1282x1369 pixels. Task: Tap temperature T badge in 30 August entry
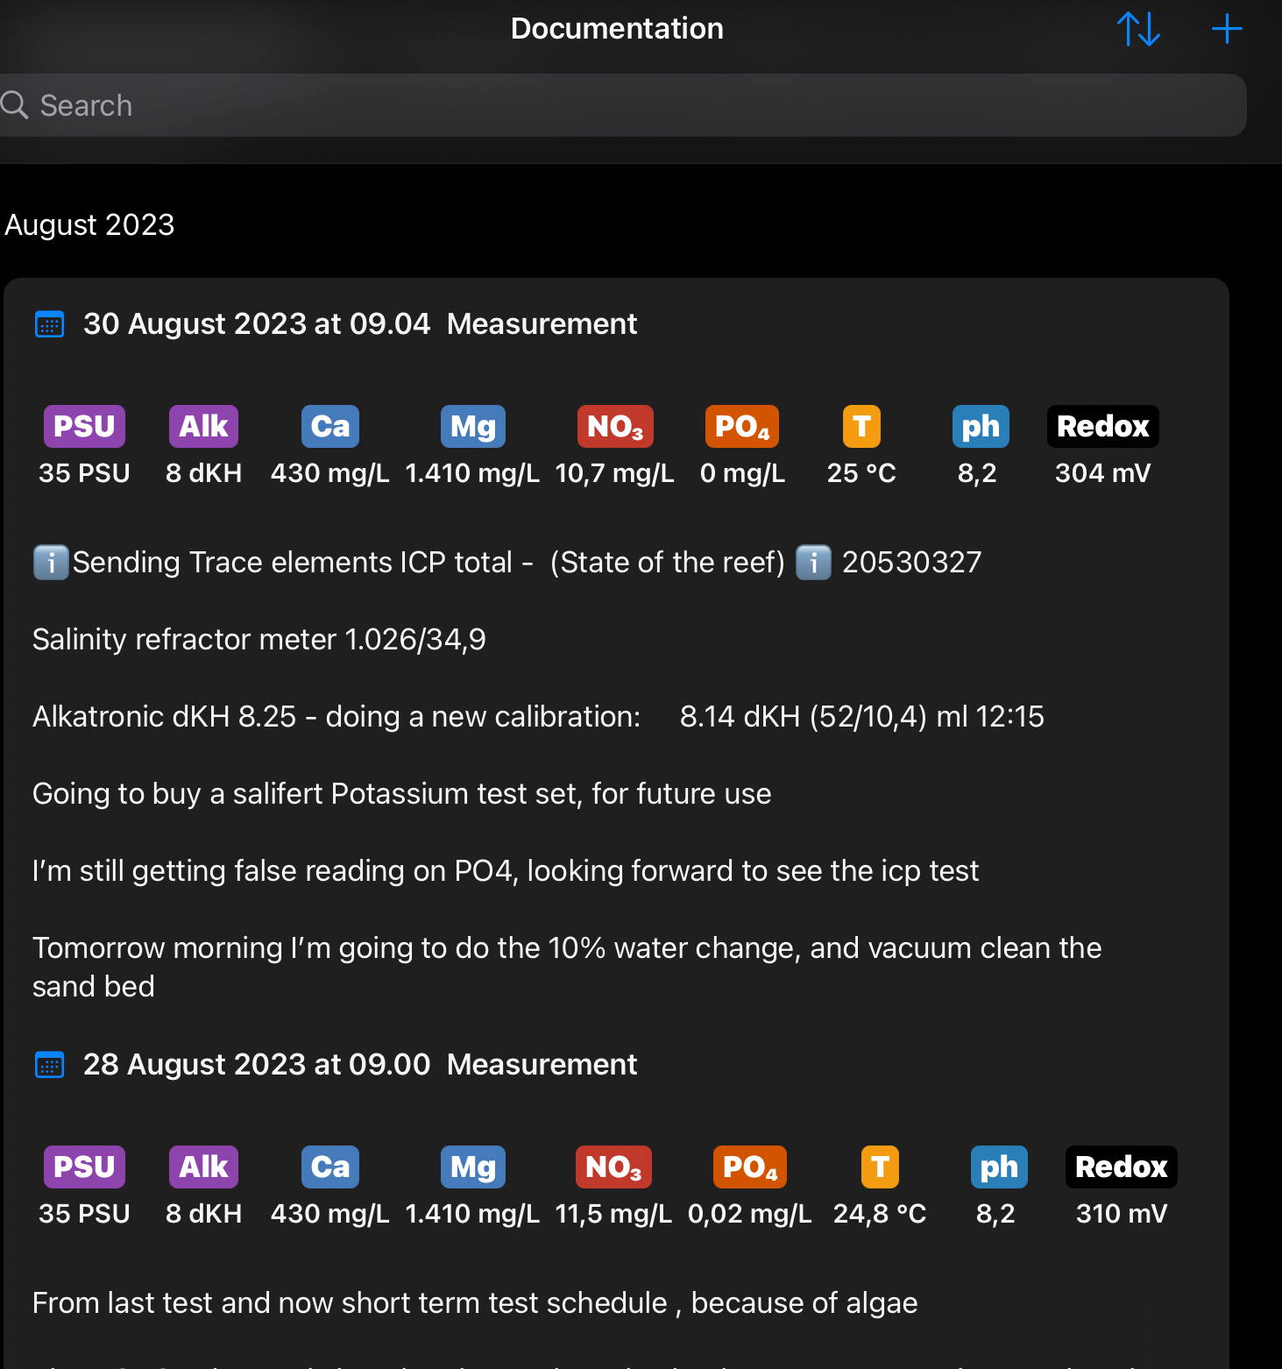pos(861,427)
